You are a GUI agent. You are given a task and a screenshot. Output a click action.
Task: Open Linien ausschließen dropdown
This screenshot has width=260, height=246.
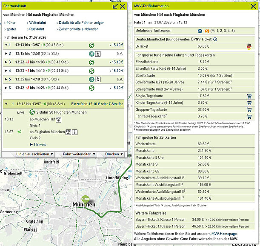coord(34,154)
